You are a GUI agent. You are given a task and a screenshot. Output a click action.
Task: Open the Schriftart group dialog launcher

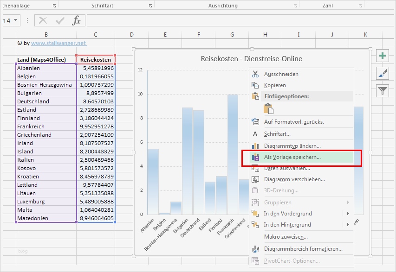click(150, 6)
